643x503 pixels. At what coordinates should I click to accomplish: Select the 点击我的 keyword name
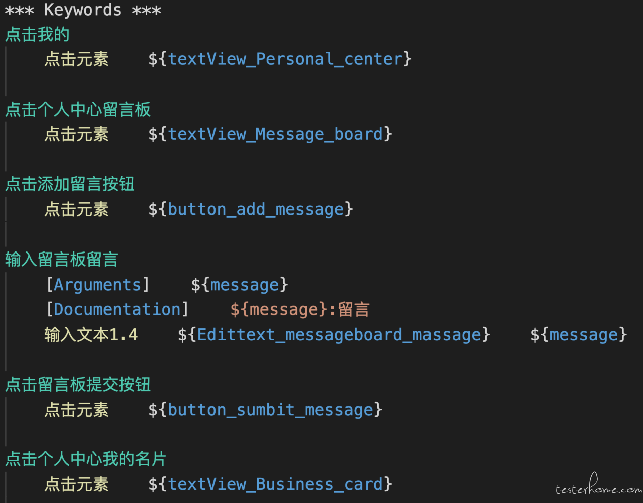[x=37, y=35]
